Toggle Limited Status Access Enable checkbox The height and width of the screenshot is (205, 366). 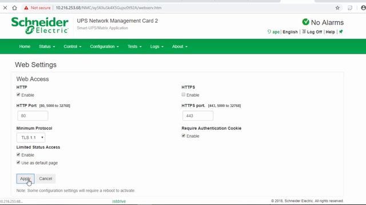[x=18, y=154]
